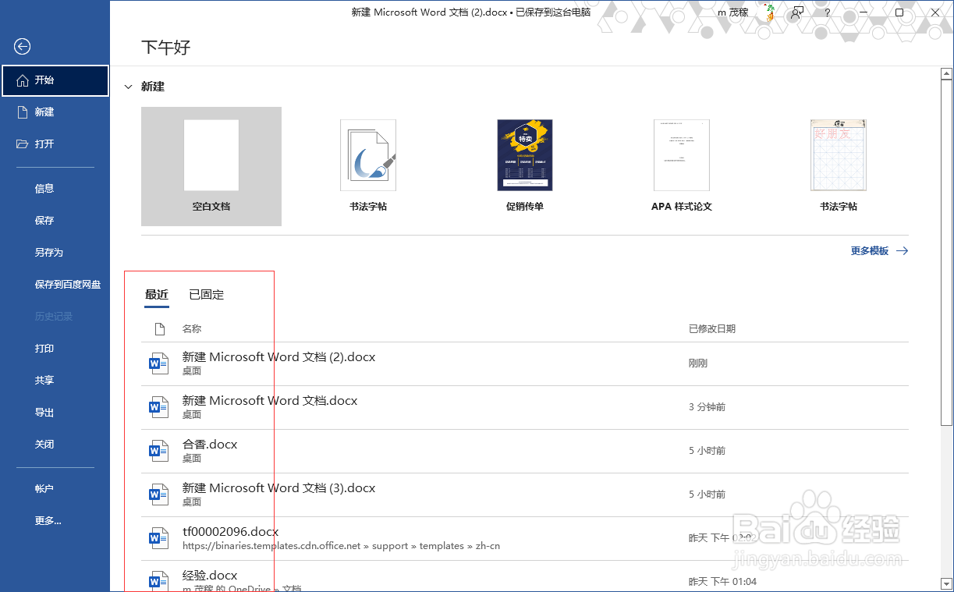Select 保存 in the sidebar

pos(44,221)
